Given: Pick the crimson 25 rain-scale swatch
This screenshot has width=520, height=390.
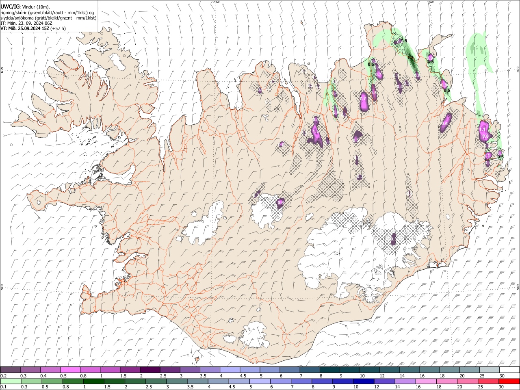Looking at the screenshot, I should coord(488,381).
